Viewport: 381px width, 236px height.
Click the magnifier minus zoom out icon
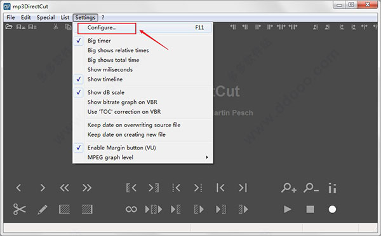[x=311, y=188]
